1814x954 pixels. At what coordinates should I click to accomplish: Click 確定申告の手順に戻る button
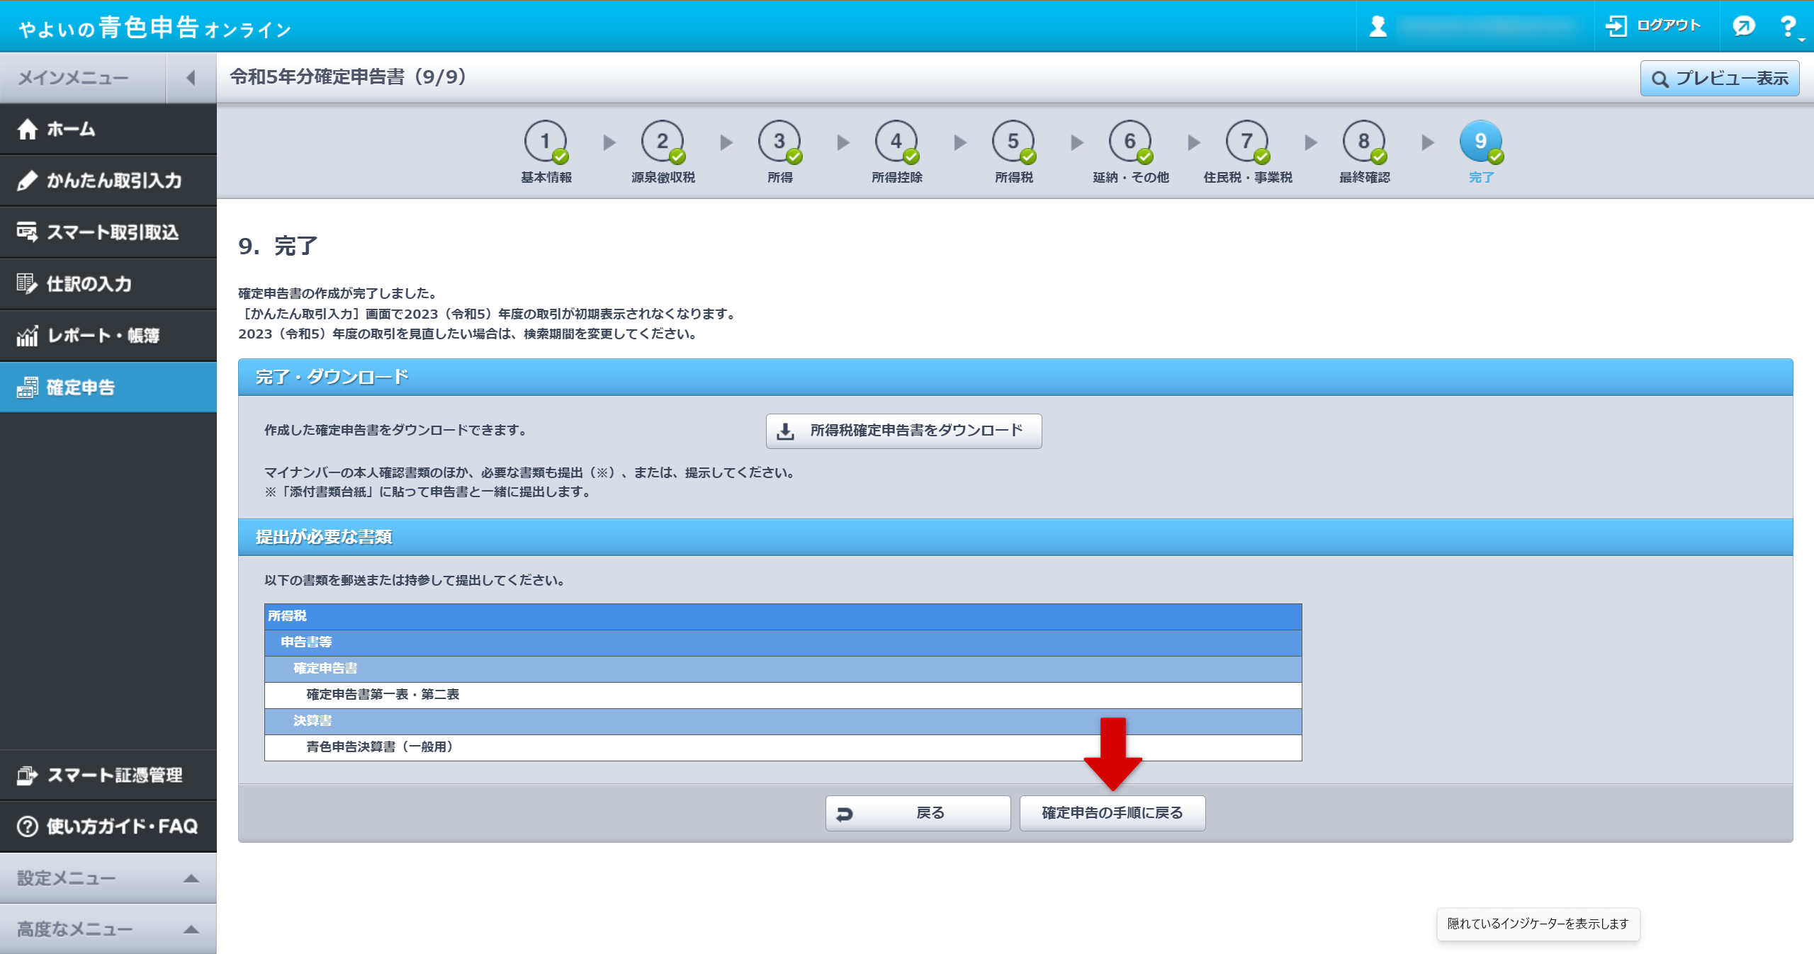1112,813
